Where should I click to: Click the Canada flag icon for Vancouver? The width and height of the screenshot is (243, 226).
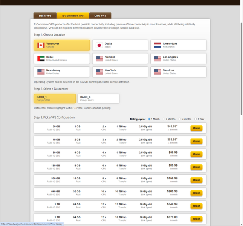[x=41, y=45]
